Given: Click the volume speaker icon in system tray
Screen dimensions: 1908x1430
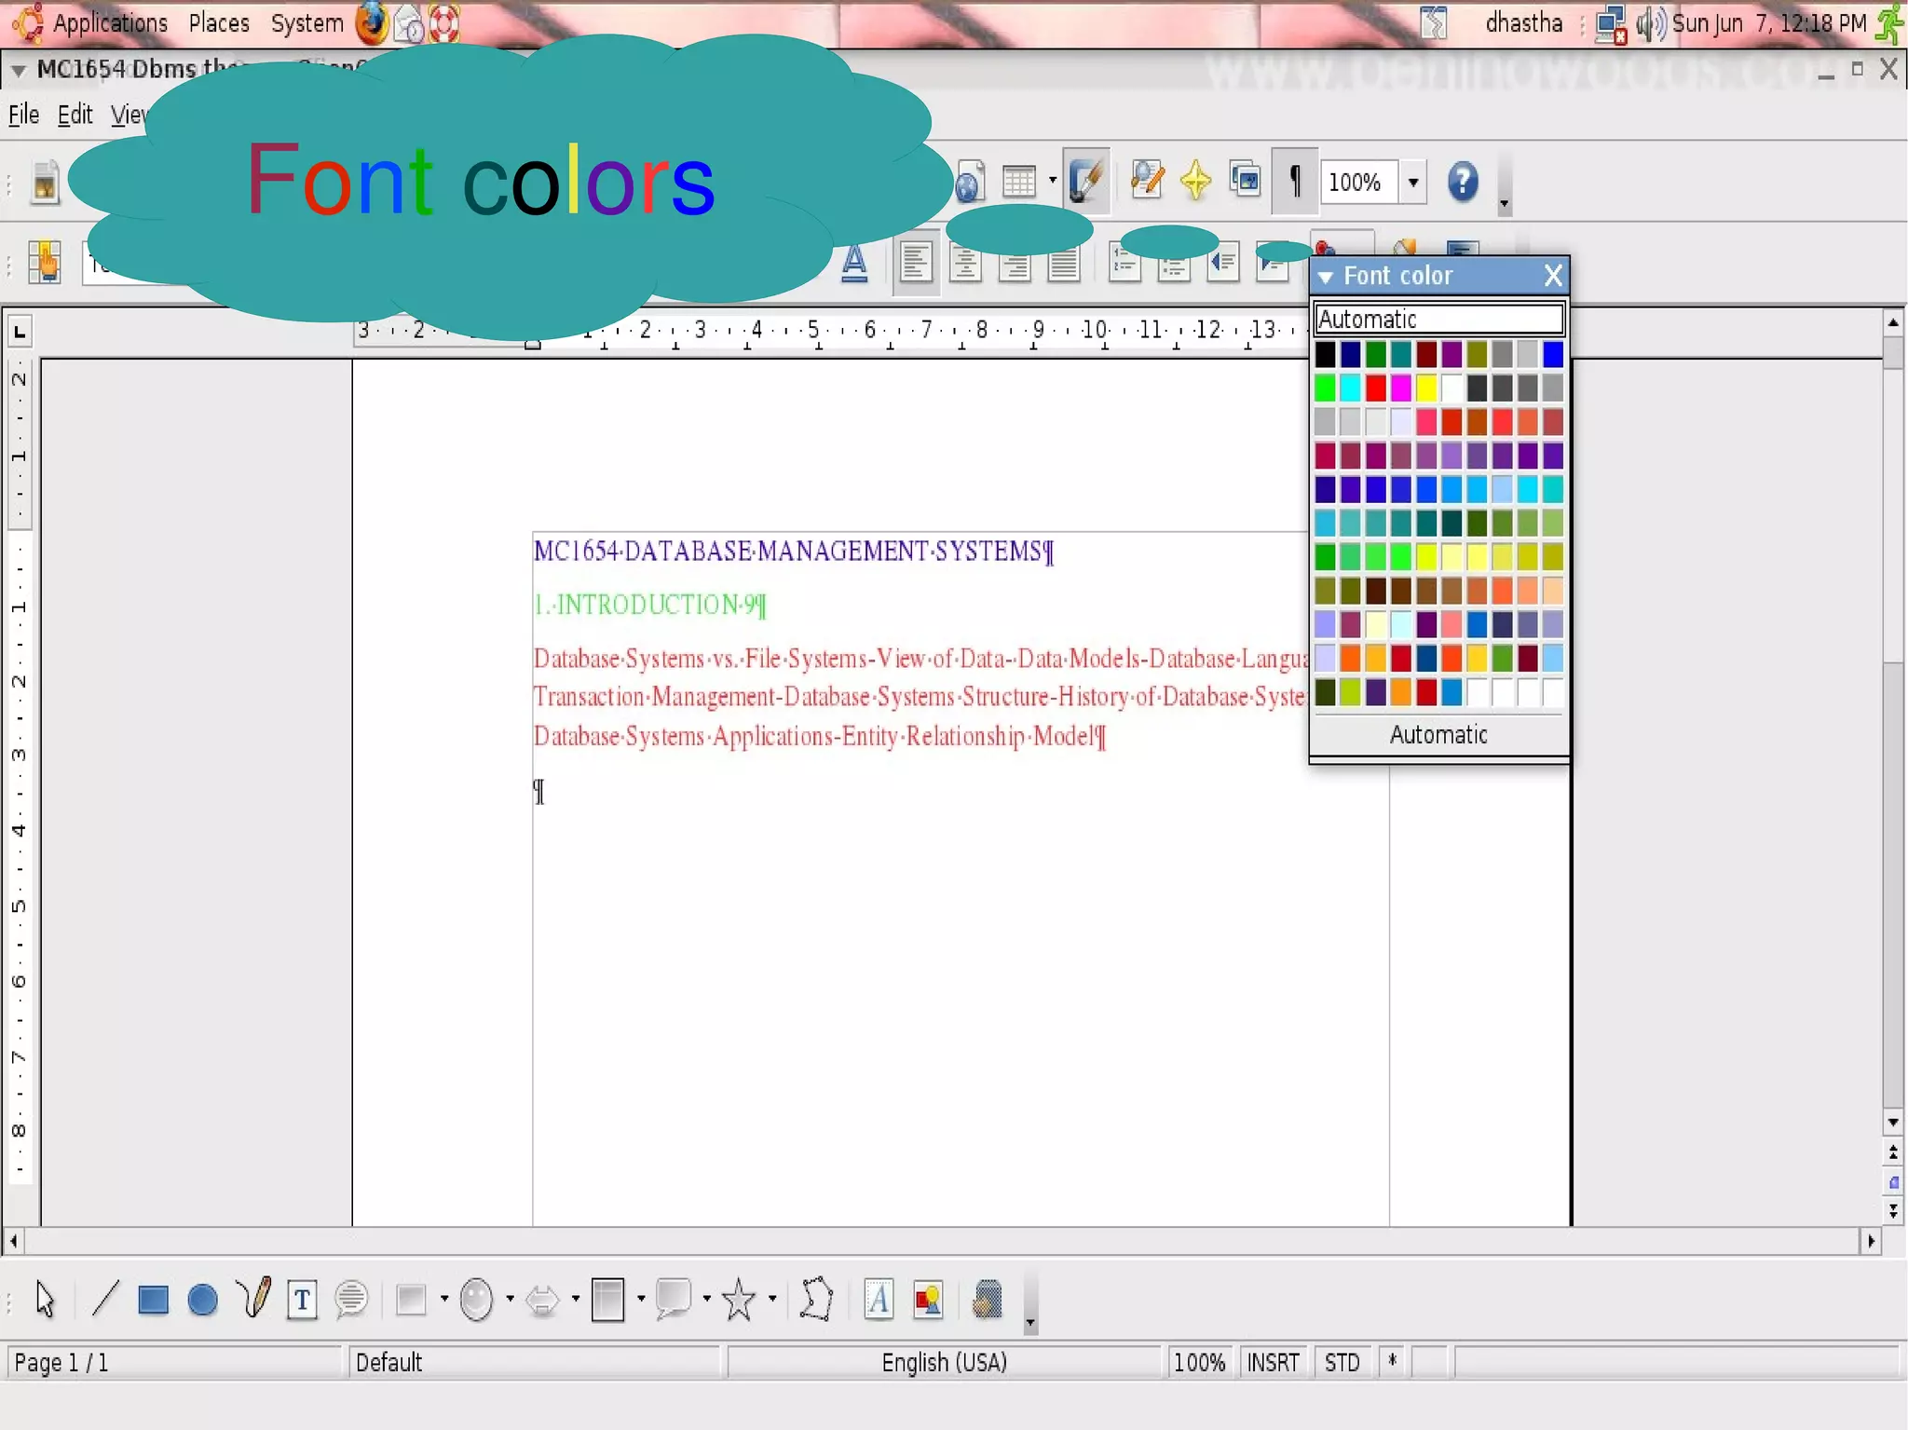Looking at the screenshot, I should point(1651,24).
